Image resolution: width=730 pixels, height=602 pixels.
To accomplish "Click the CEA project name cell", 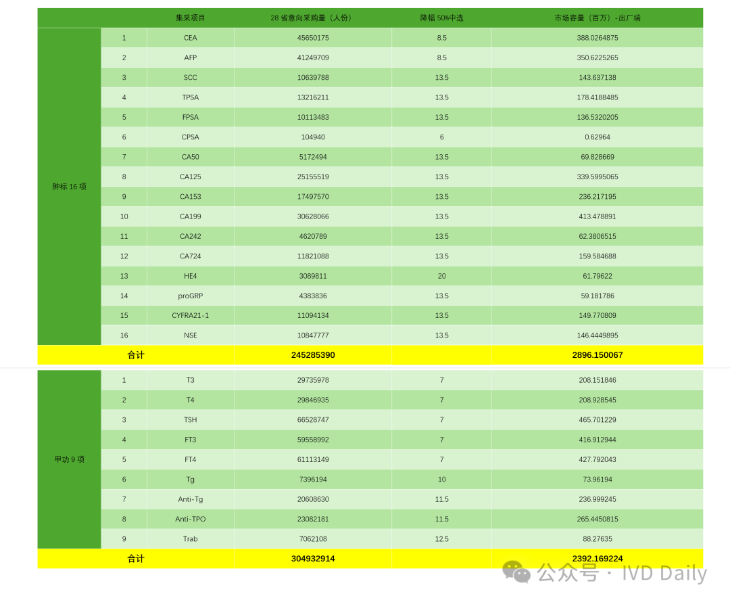I will click(191, 38).
